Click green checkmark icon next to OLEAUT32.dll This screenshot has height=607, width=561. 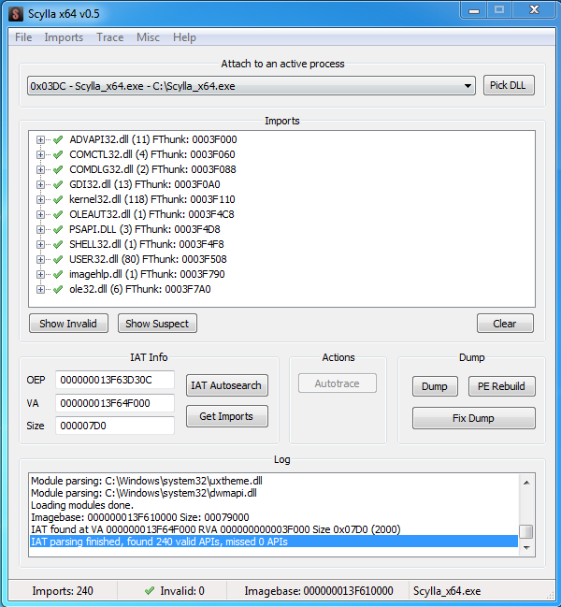58,214
